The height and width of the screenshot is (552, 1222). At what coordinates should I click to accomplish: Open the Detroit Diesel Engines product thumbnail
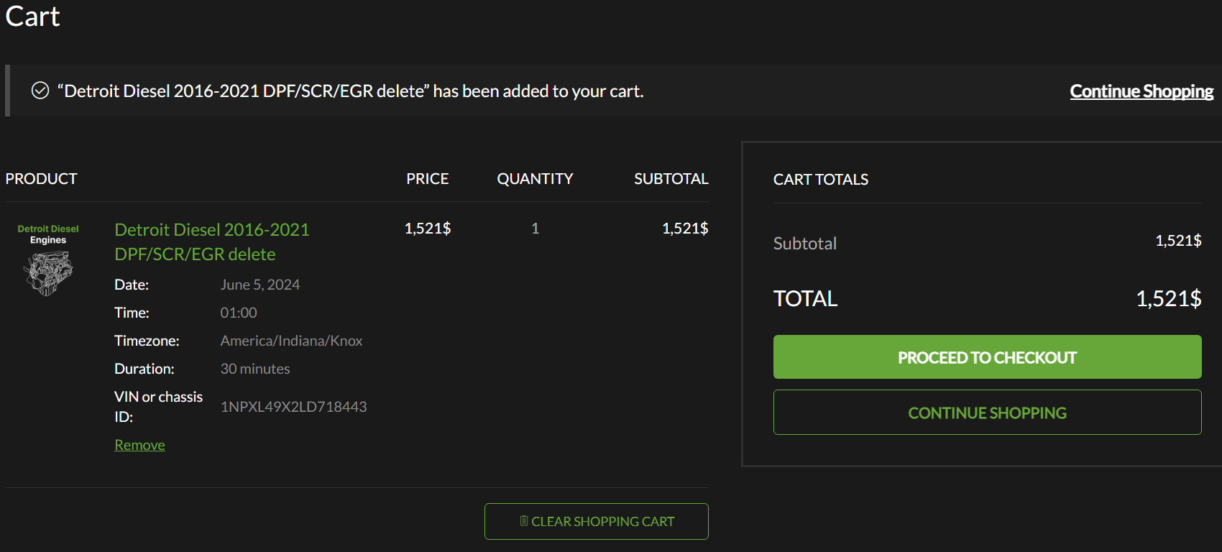click(x=48, y=260)
